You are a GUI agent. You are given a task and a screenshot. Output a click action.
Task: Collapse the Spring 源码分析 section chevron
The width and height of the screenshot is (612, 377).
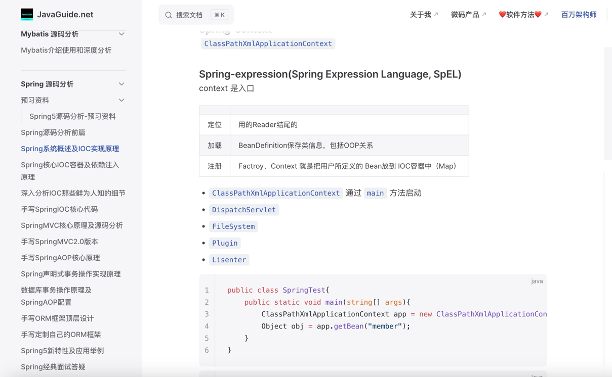(x=121, y=84)
